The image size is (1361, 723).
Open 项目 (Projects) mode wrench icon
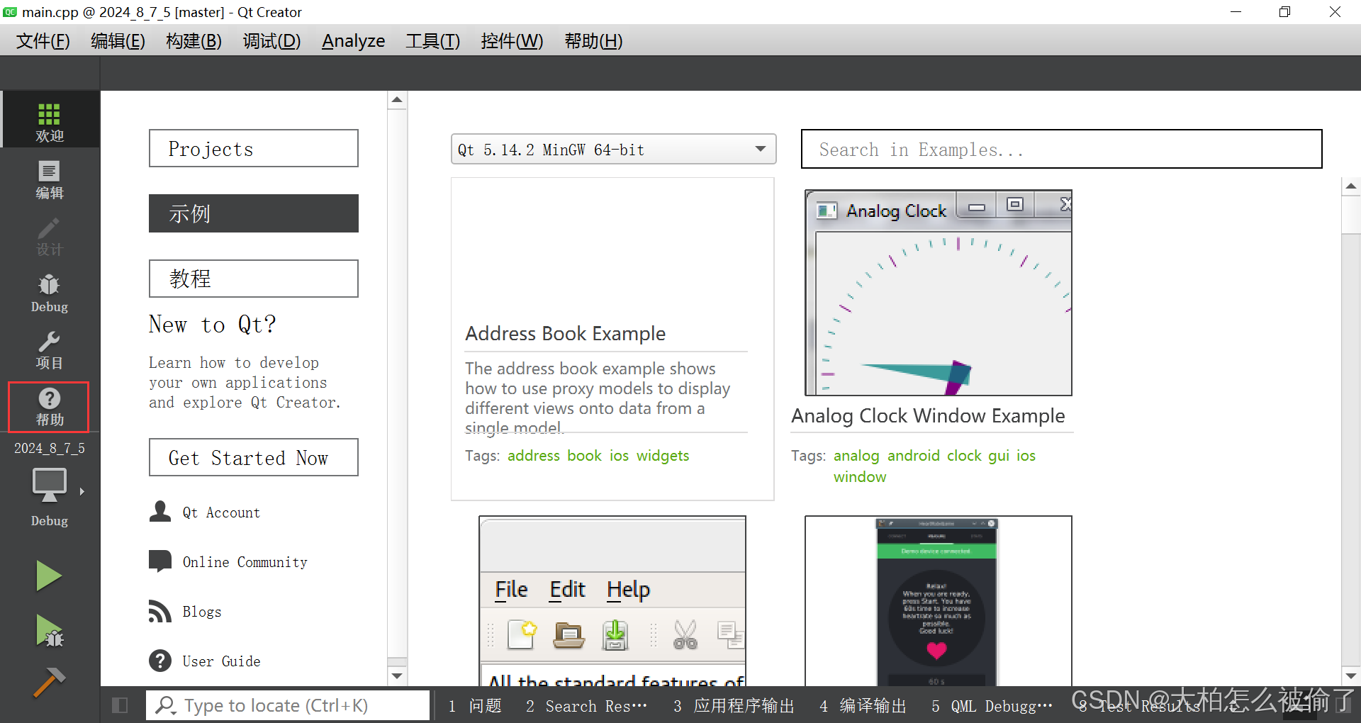50,349
